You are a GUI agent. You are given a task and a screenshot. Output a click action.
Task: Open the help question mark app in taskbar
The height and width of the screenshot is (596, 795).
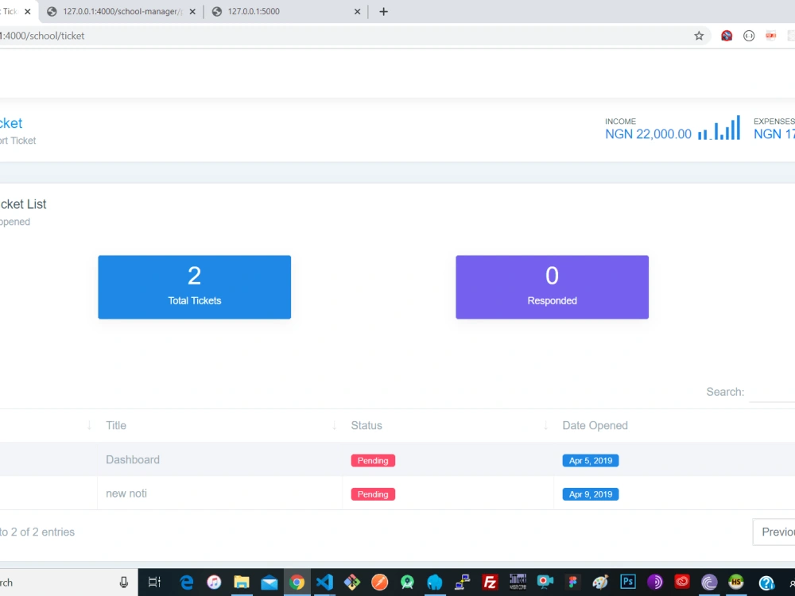coord(766,582)
